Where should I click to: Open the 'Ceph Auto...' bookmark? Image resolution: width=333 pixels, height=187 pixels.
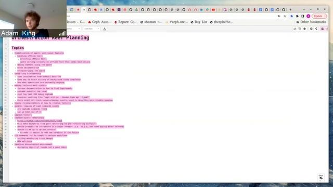pyautogui.click(x=99, y=22)
